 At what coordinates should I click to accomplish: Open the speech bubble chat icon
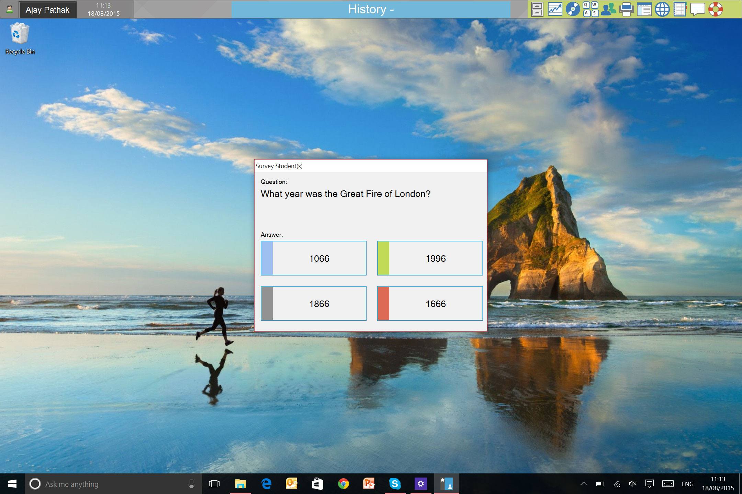697,9
